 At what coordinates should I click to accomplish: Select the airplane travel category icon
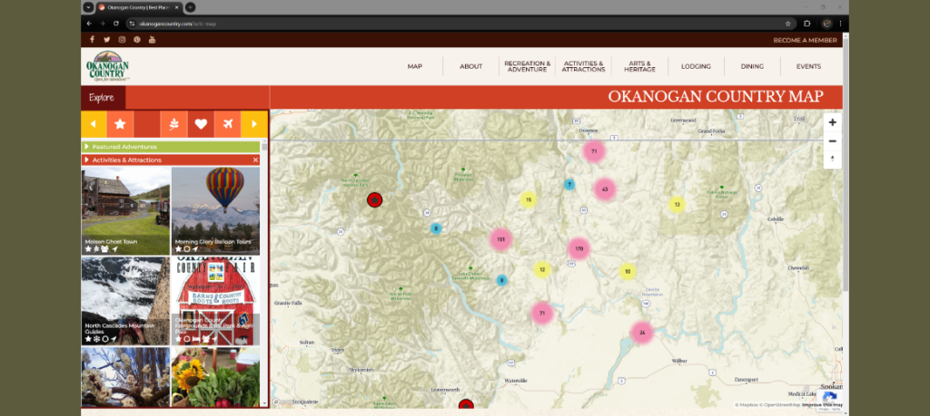point(227,124)
